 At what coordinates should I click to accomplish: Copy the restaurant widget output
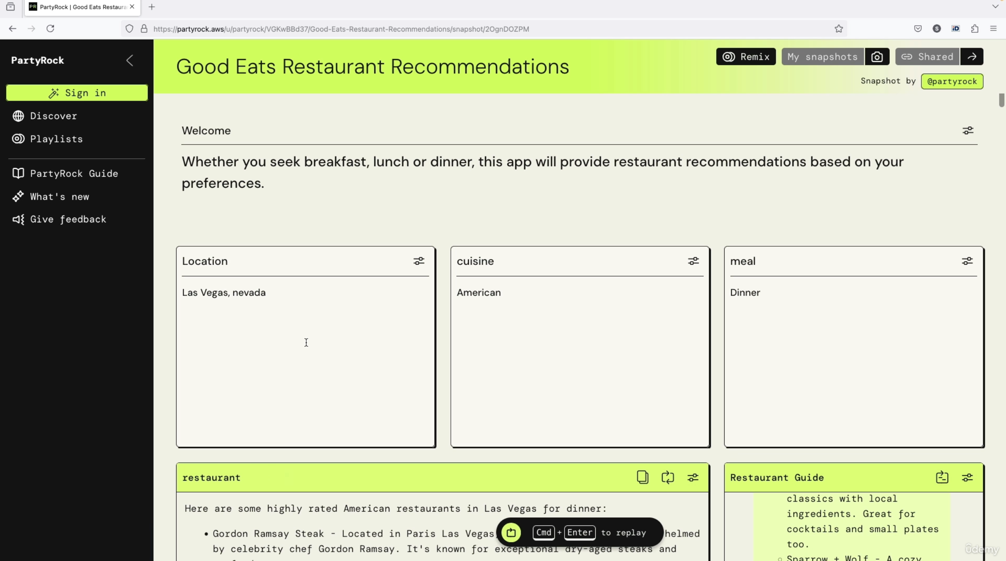click(642, 477)
